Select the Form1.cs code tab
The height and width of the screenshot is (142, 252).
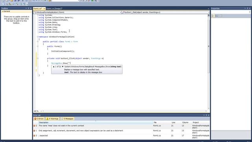coord(38,9)
